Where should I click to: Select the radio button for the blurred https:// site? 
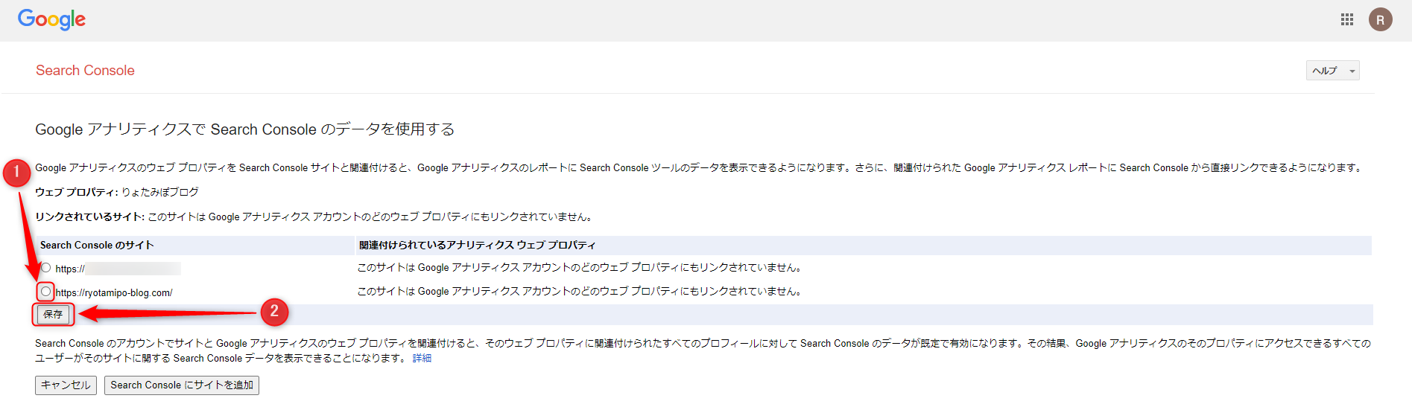[x=46, y=268]
